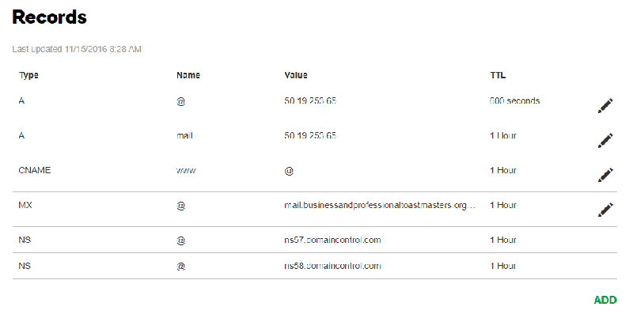Select the ns57.domaincontrol.com value
633x318 pixels.
[x=332, y=240]
